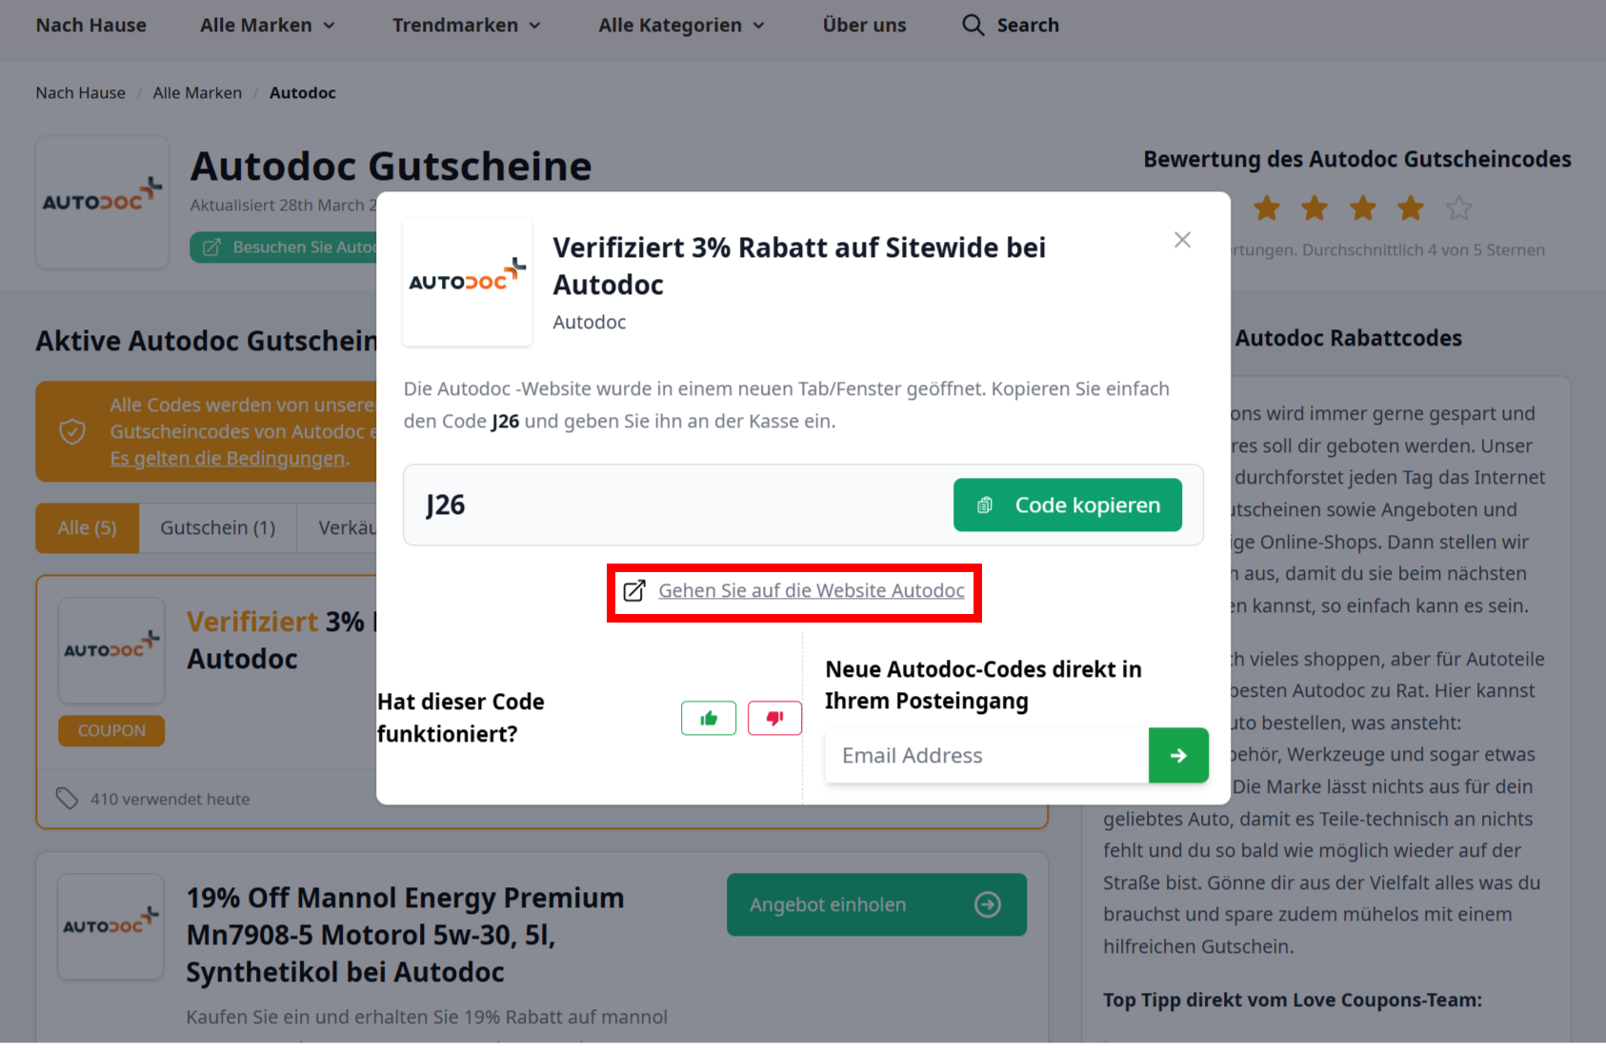Viewport: 1606px width, 1050px height.
Task: Click the COUPON badge on first offer
Action: point(111,731)
